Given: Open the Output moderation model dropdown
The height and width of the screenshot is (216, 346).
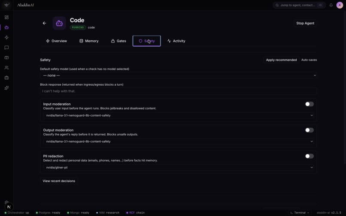Looking at the screenshot, I should click(x=178, y=141).
